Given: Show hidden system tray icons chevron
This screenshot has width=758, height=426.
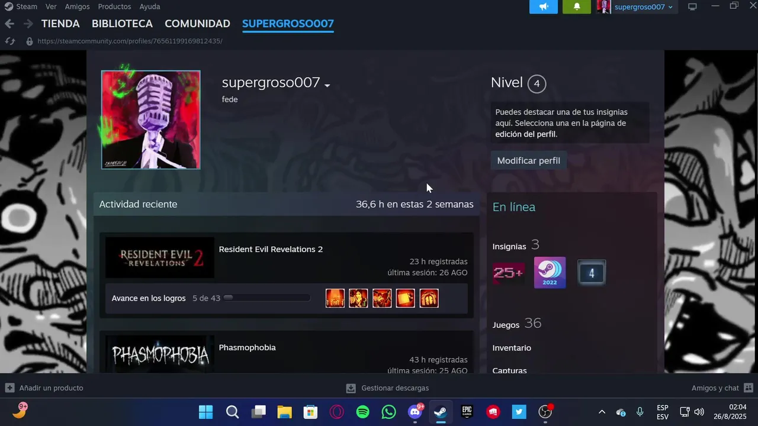Looking at the screenshot, I should [x=602, y=412].
